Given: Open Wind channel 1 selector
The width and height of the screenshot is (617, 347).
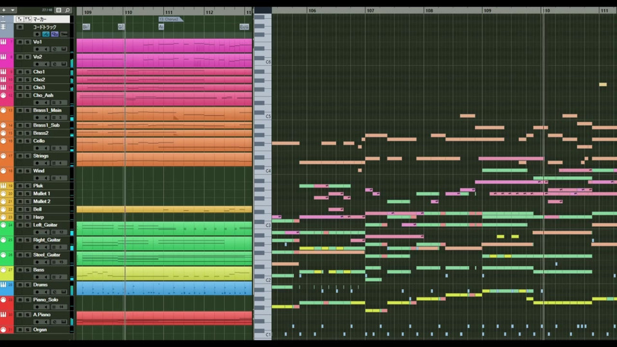Looking at the screenshot, I should tap(58, 178).
